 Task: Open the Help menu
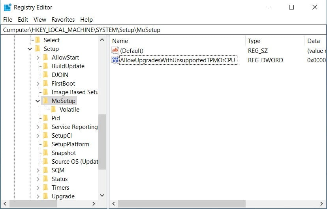coord(86,20)
